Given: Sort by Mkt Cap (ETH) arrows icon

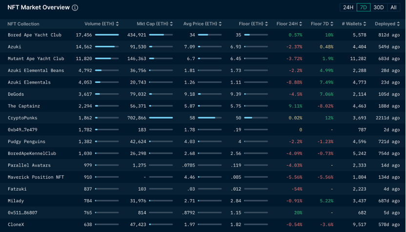Looking at the screenshot, I should click(x=171, y=24).
